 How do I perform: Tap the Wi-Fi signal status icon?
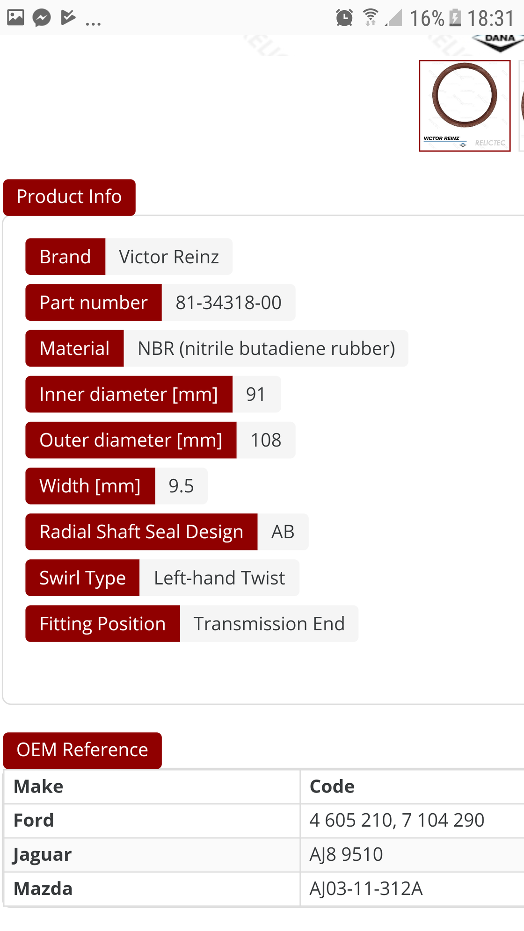371,18
